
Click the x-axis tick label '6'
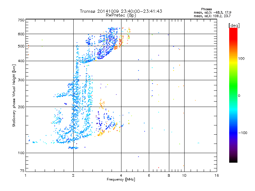pyautogui.click(x=149, y=175)
